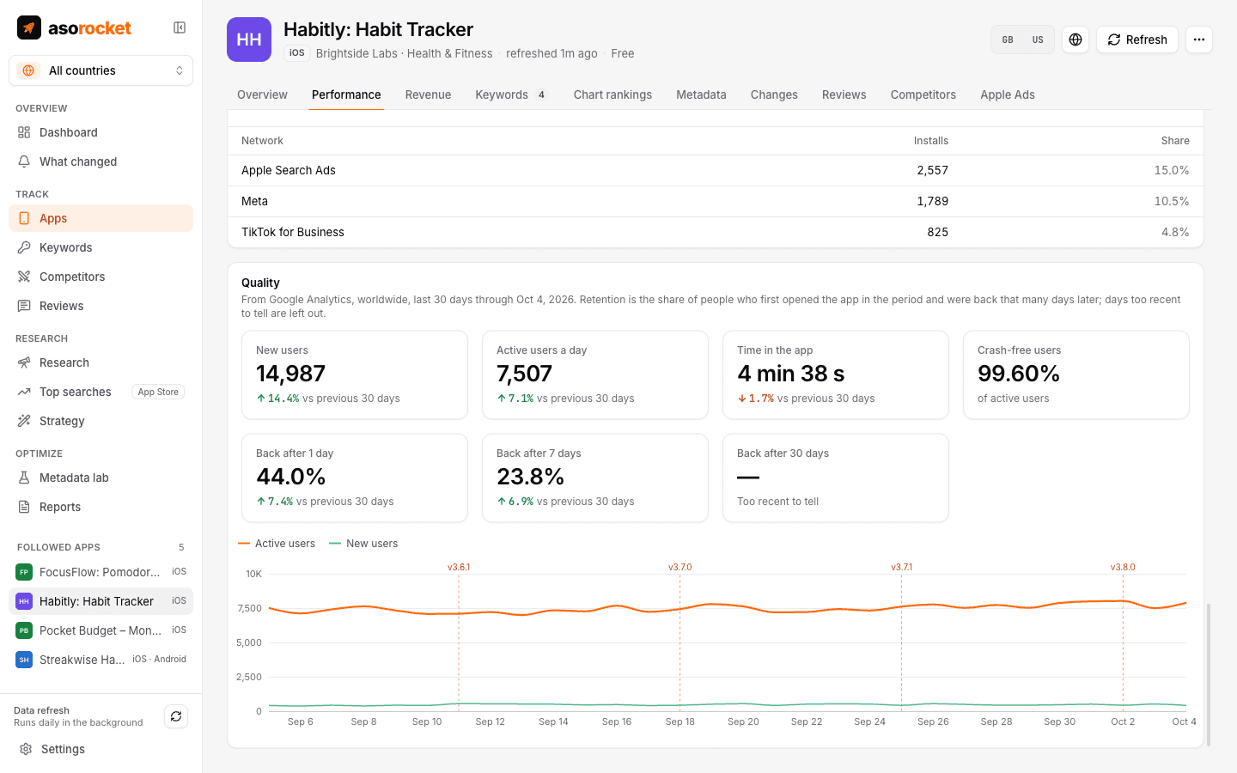Image resolution: width=1237 pixels, height=773 pixels.
Task: Click the Installs column header
Action: [931, 141]
